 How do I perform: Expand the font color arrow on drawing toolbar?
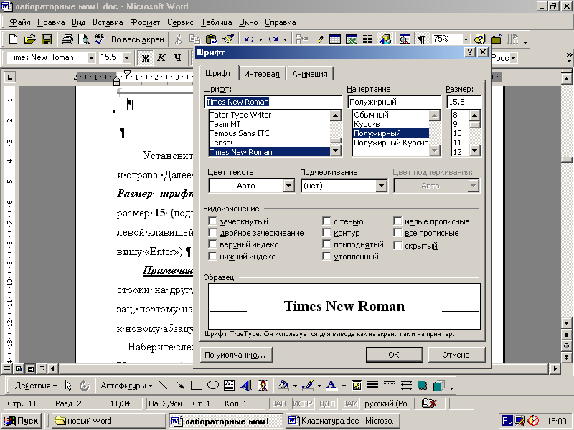pos(344,386)
